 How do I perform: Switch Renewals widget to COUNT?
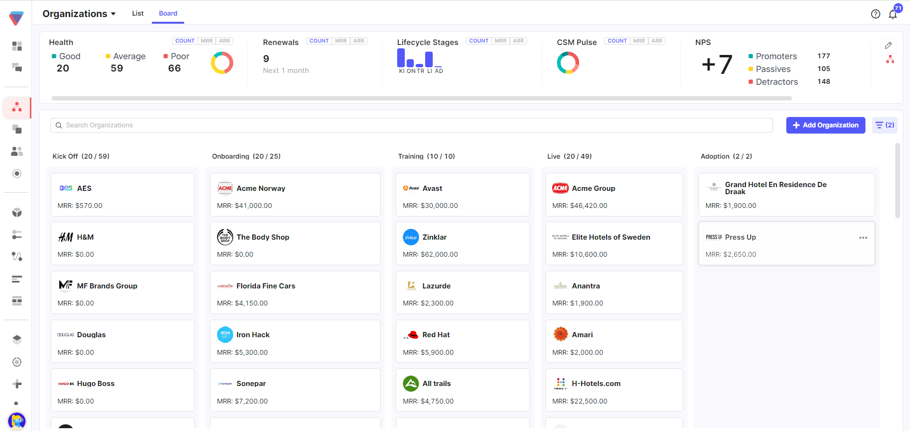[x=319, y=41]
